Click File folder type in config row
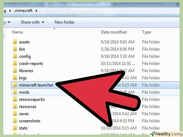Screen dimensions: 183x137 click(151, 56)
